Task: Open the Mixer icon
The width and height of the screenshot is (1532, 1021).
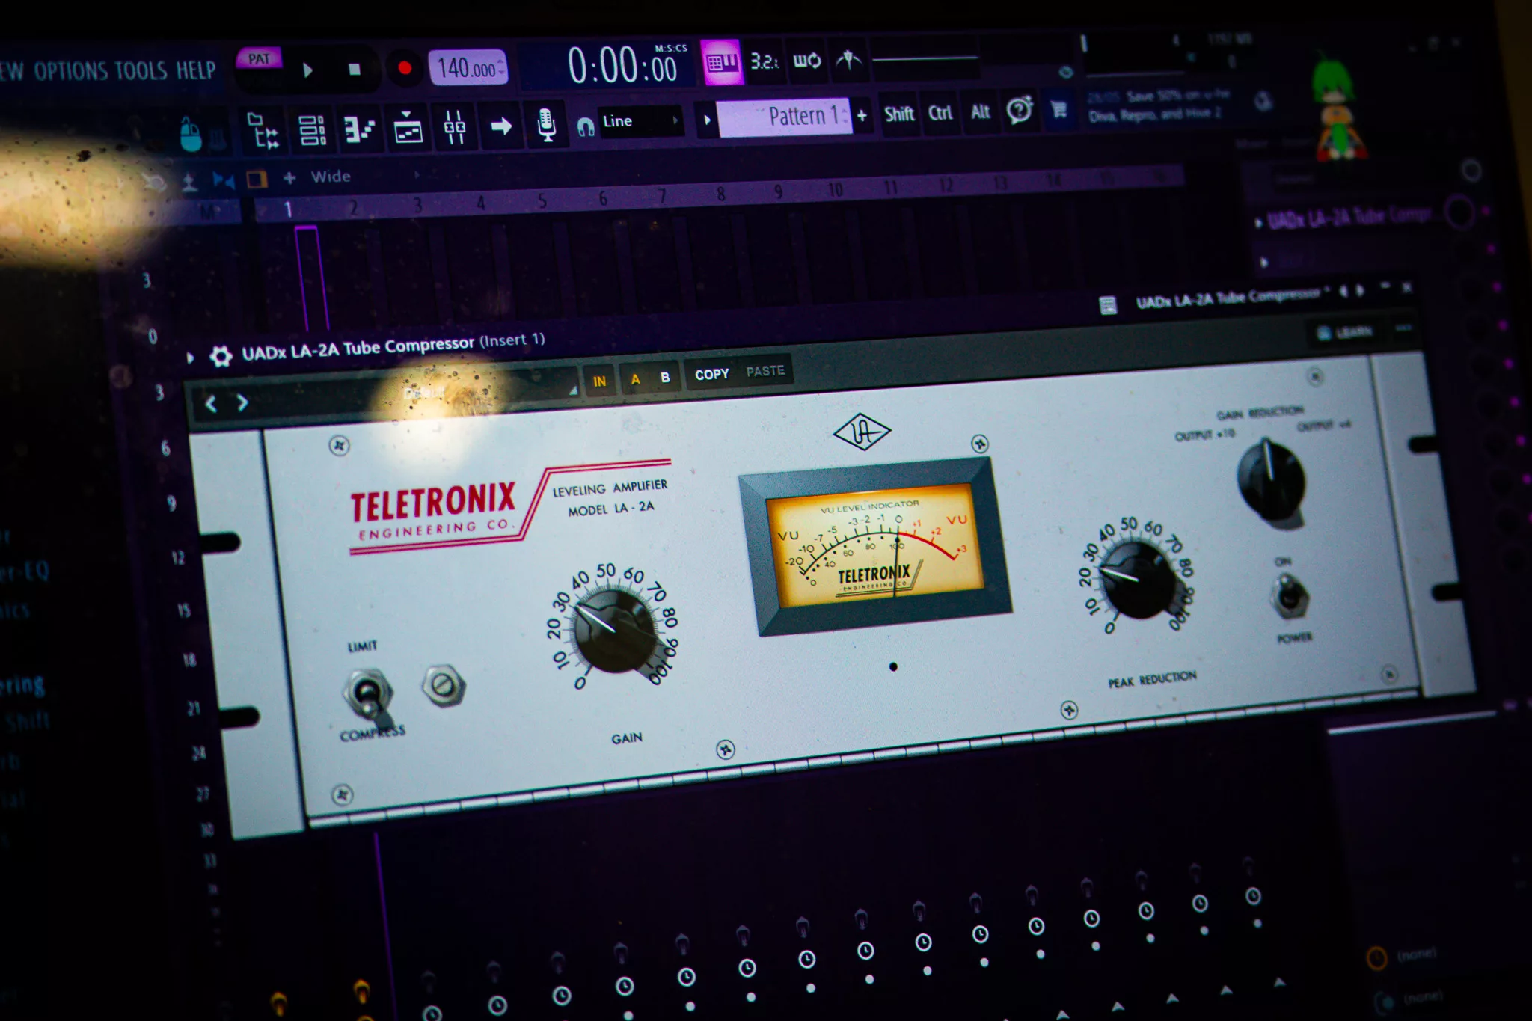Action: coord(455,127)
